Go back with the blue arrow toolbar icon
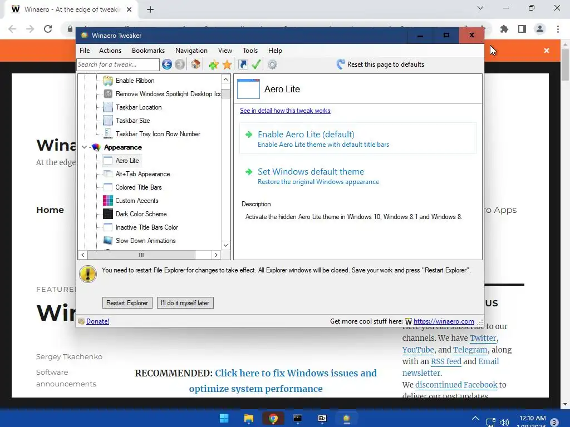This screenshot has width=570, height=427. click(167, 64)
